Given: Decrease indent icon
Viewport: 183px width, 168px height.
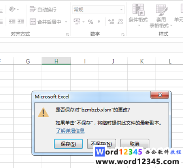Looking at the screenshot, I should (12, 21).
